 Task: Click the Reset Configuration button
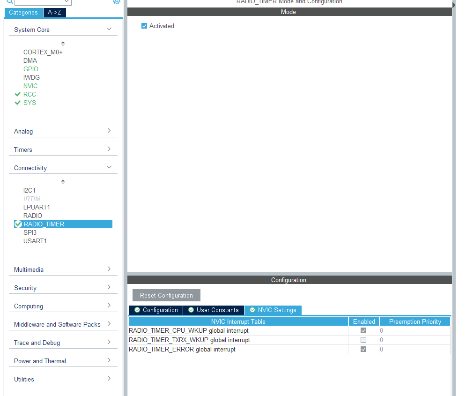(x=166, y=295)
